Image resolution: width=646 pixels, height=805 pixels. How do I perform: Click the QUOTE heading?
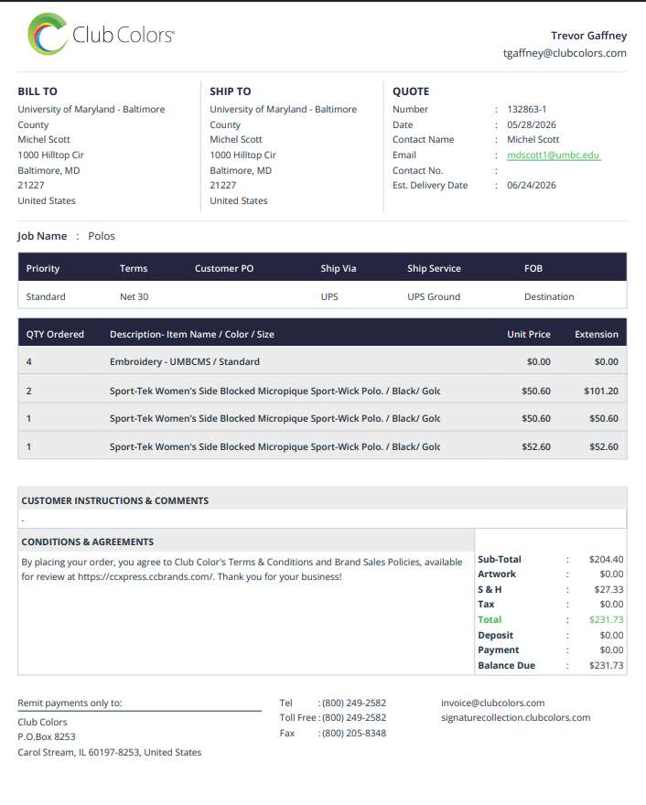coord(411,91)
